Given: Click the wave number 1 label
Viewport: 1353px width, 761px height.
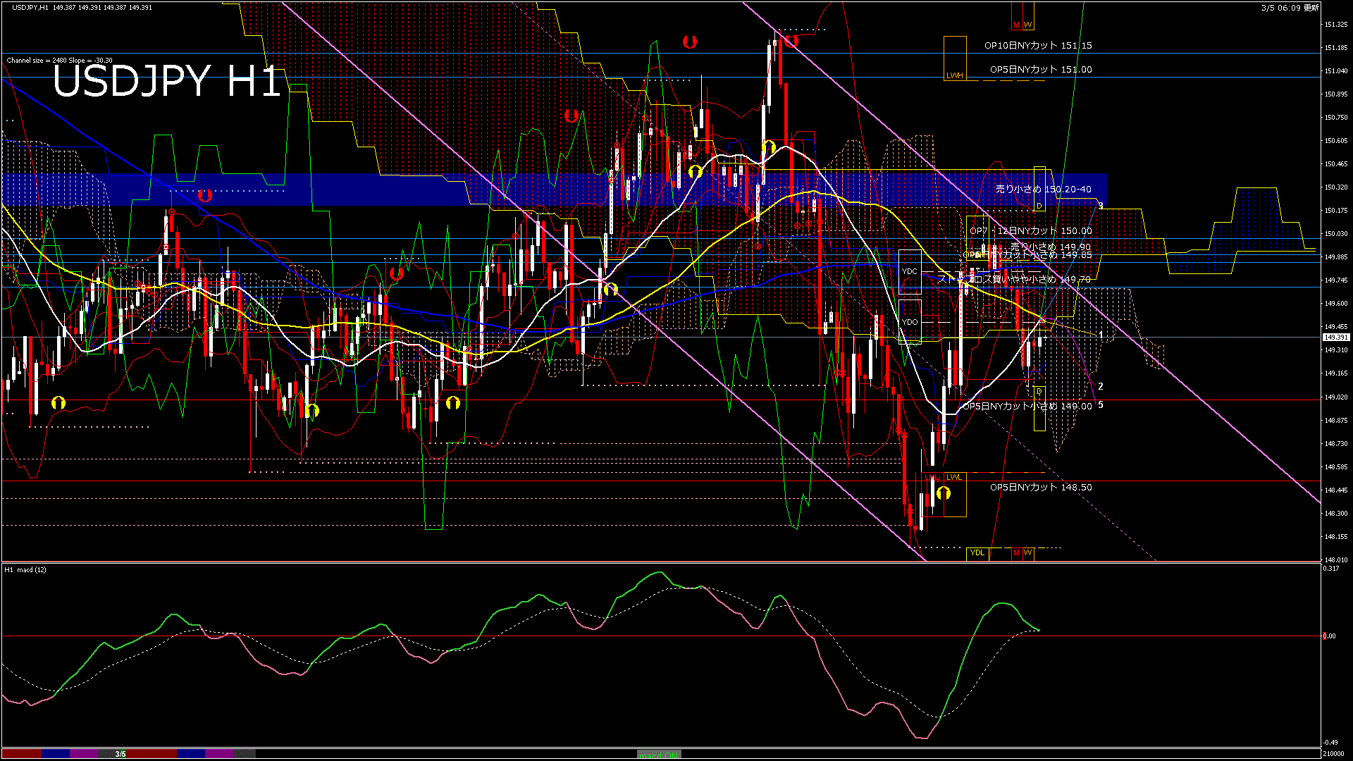Looking at the screenshot, I should point(1101,336).
